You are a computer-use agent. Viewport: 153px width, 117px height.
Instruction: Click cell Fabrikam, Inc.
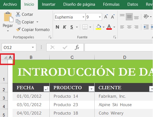[x=124, y=96]
